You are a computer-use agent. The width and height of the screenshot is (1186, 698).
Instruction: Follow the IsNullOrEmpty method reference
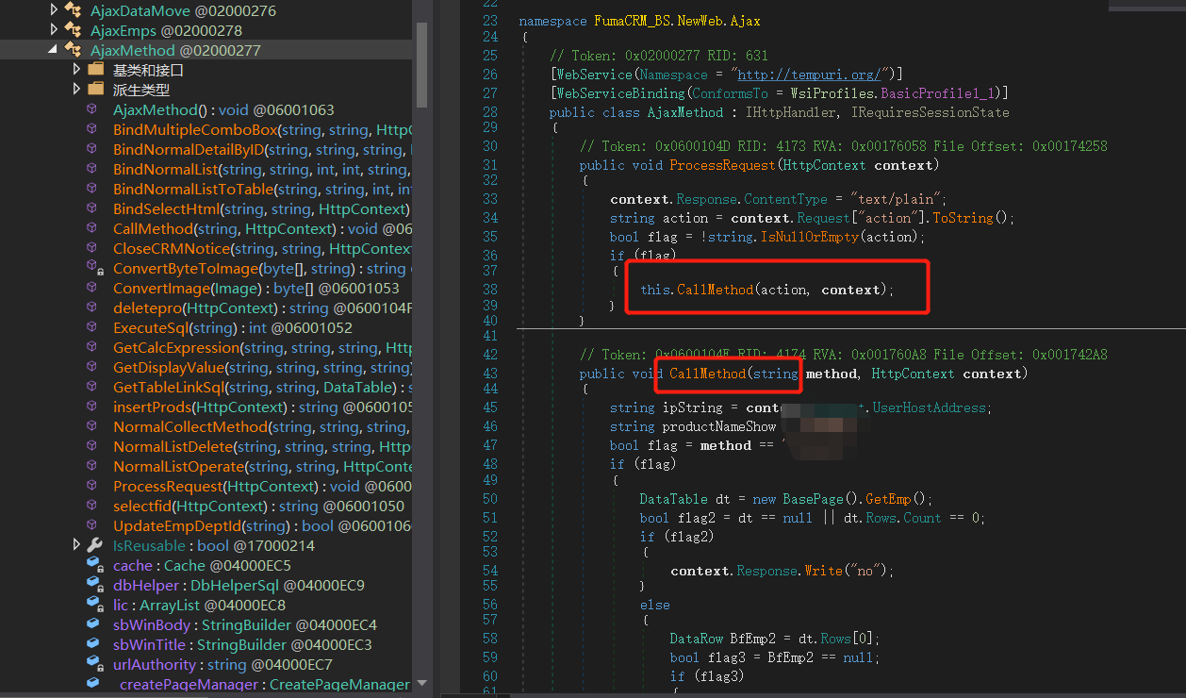coord(810,237)
